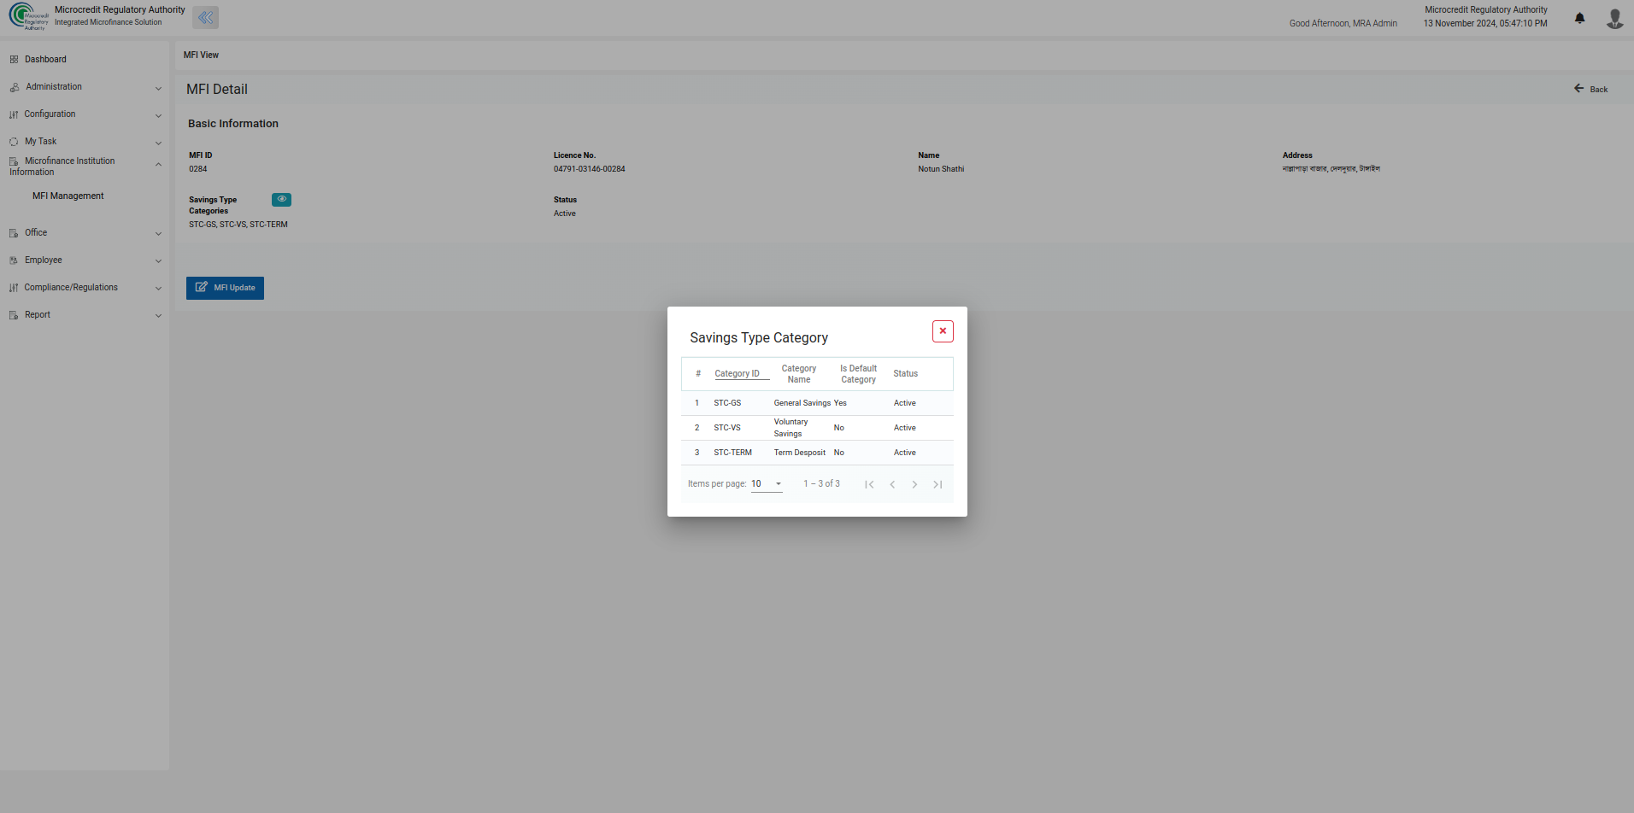The image size is (1634, 813).
Task: Click the Microcredit Regulatory Authority logo
Action: click(x=28, y=16)
